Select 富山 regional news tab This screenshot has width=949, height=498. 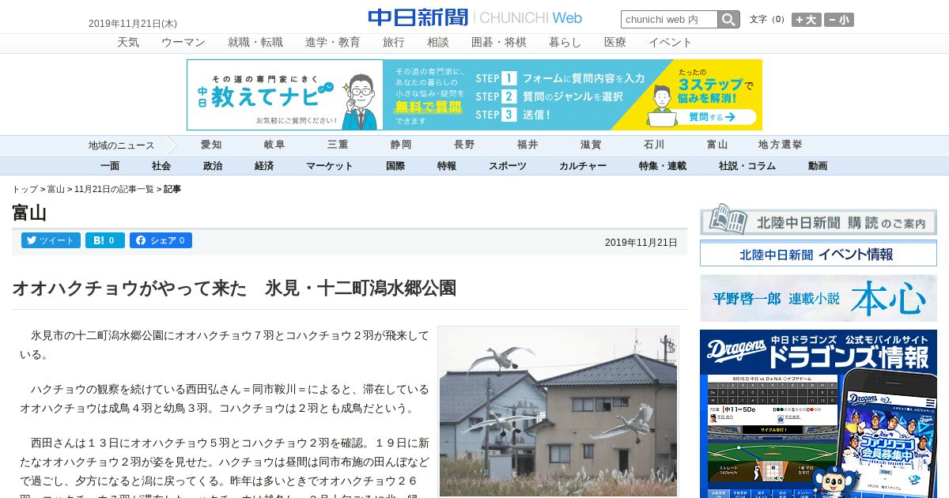point(717,145)
